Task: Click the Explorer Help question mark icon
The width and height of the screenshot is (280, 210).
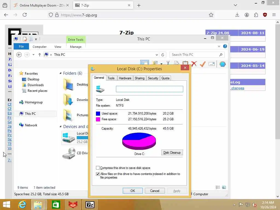Action: [x=225, y=46]
